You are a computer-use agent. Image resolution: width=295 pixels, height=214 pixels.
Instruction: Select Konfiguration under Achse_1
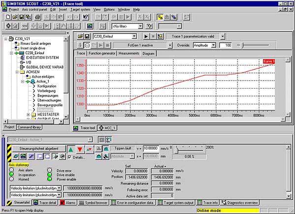(x=47, y=86)
